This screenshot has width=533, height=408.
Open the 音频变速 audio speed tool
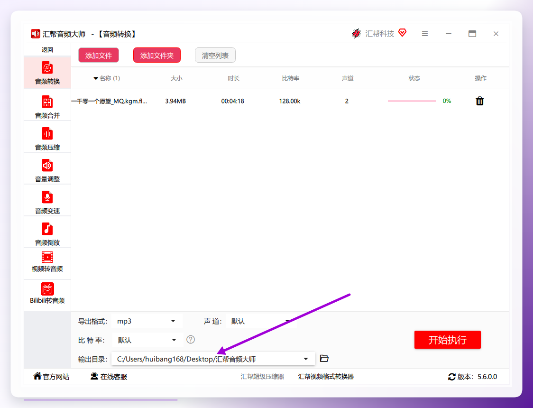pos(47,202)
